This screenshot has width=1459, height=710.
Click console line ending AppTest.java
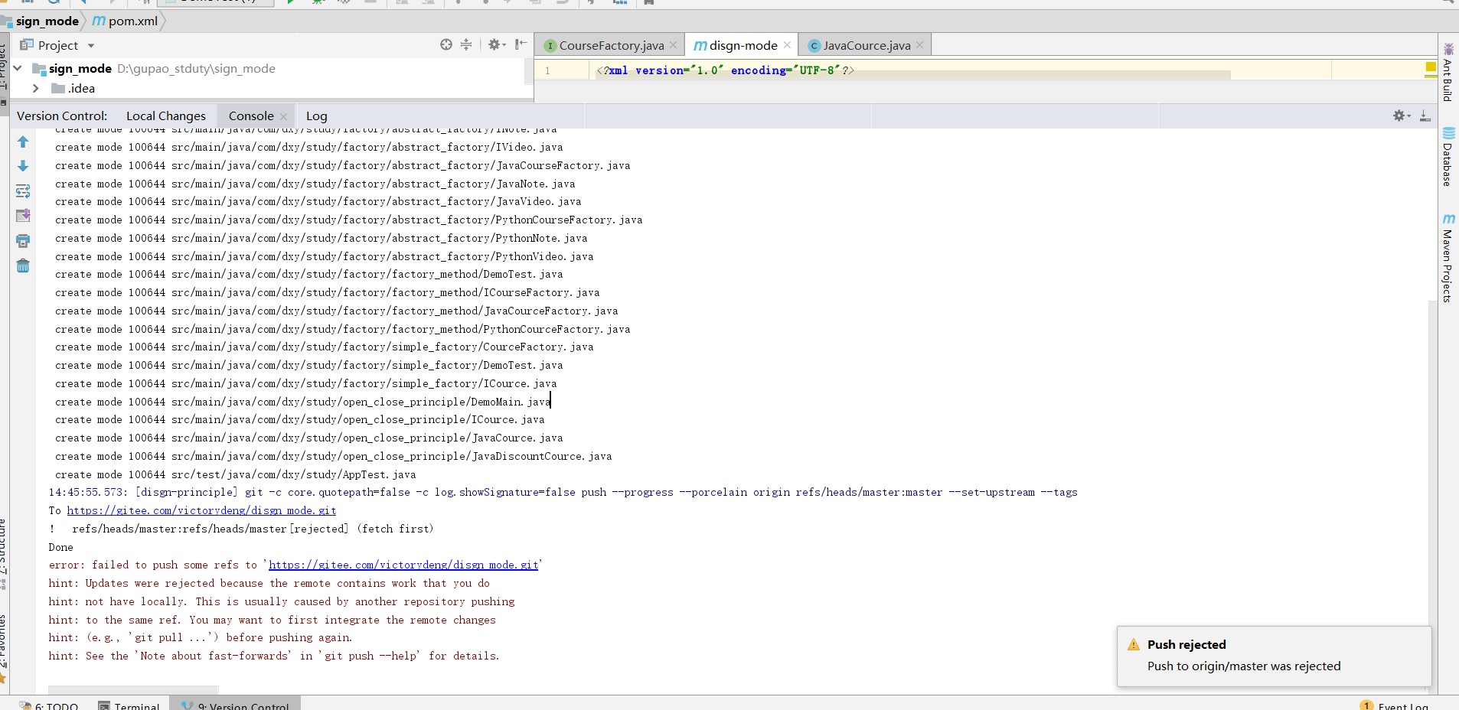click(x=235, y=474)
